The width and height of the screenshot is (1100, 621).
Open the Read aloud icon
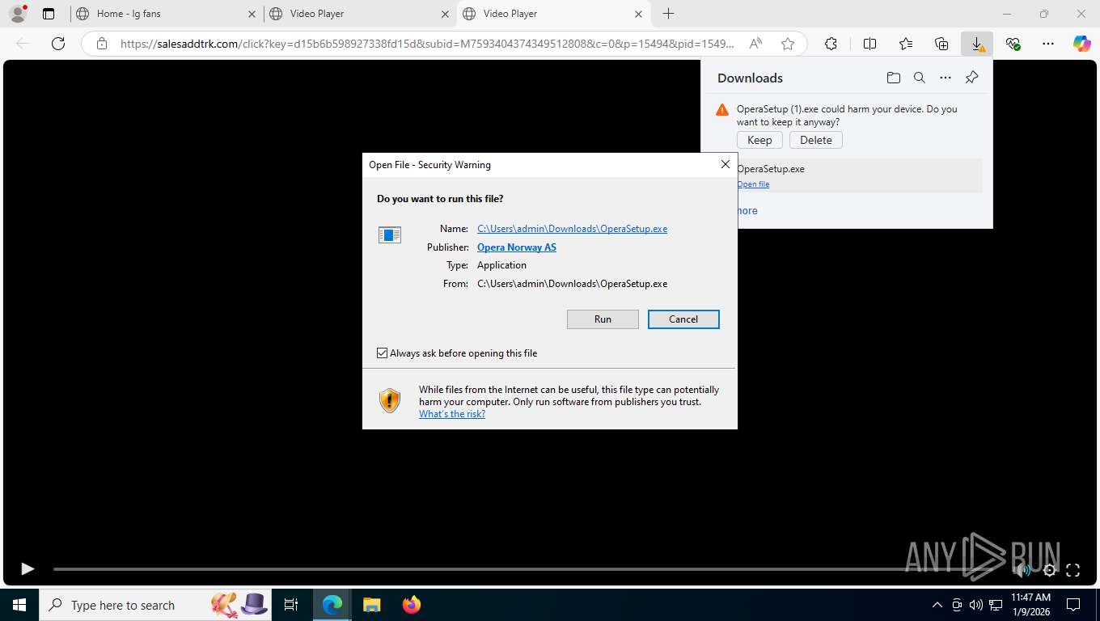tap(755, 44)
